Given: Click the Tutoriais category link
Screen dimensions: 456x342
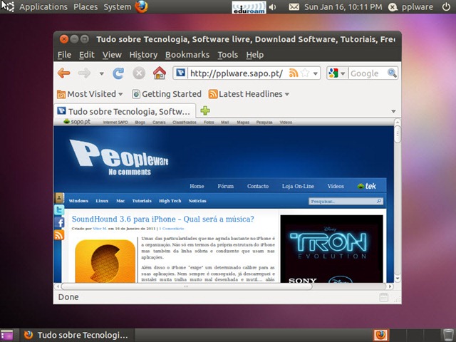Looking at the screenshot, I should pos(142,201).
